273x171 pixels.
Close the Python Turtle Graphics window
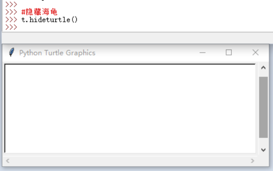(255, 53)
